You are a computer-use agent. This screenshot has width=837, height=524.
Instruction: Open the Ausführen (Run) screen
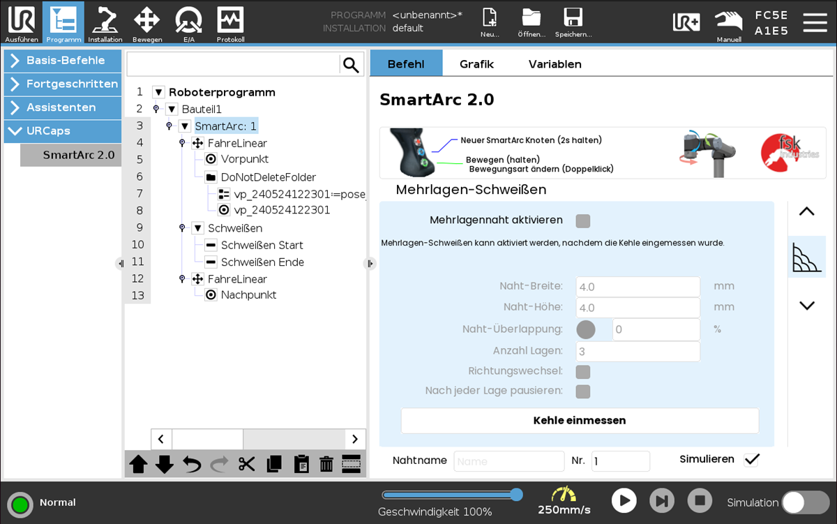21,23
